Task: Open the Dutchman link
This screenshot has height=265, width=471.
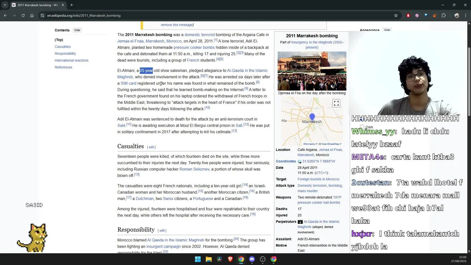Action: click(145, 199)
